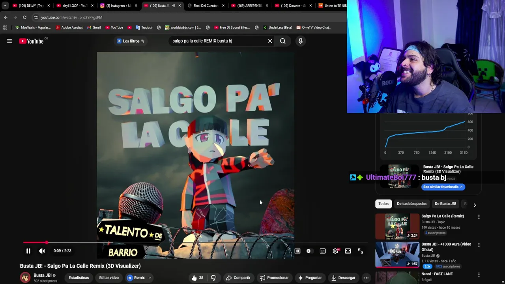Open Gmail bookmark
The height and width of the screenshot is (284, 505).
94,28
